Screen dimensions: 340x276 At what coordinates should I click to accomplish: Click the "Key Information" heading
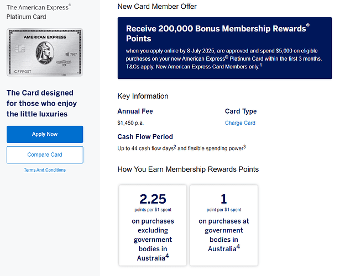point(143,96)
